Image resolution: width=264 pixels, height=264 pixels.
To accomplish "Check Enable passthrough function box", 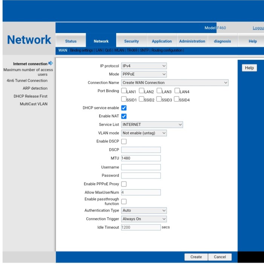I will pos(124,201).
